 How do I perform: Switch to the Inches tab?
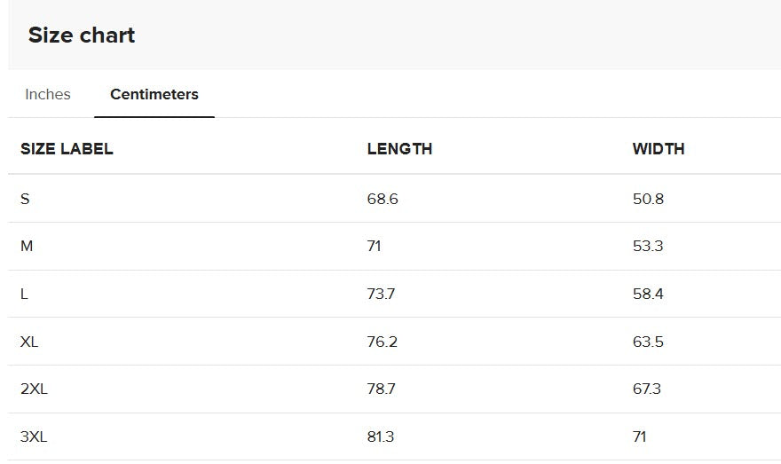[48, 94]
